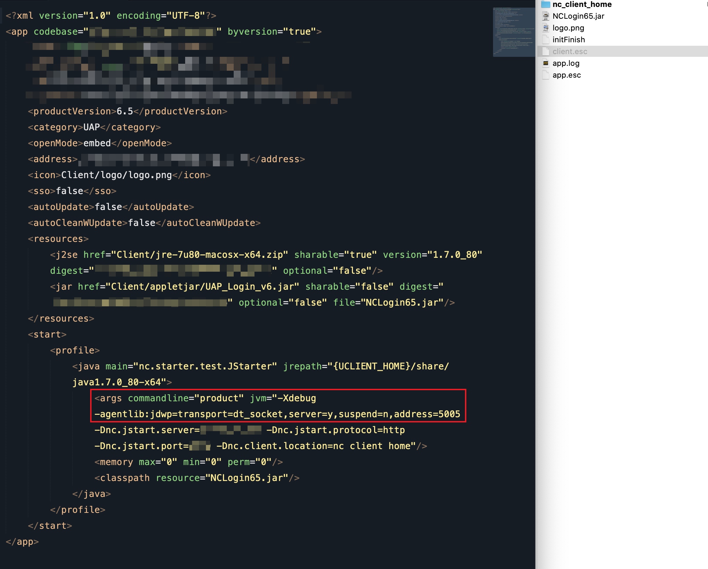Screen dimensions: 708x569
Task: Click the opening resources tag
Action: [x=58, y=239]
